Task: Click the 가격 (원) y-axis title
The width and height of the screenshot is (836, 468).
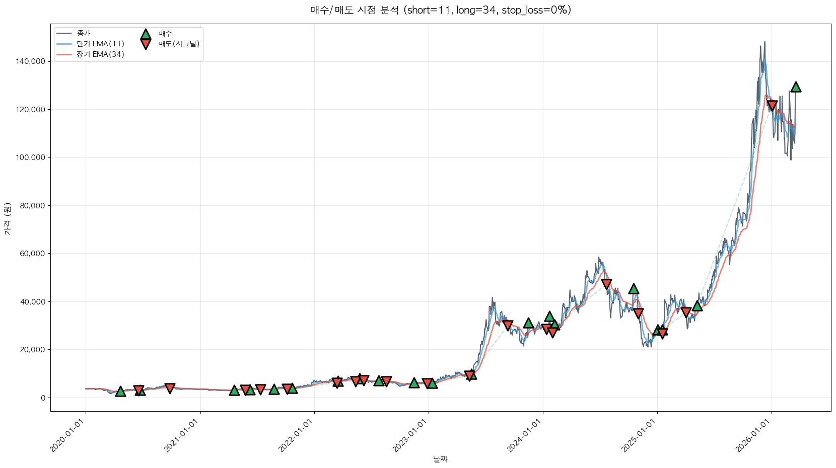Action: 7,218
